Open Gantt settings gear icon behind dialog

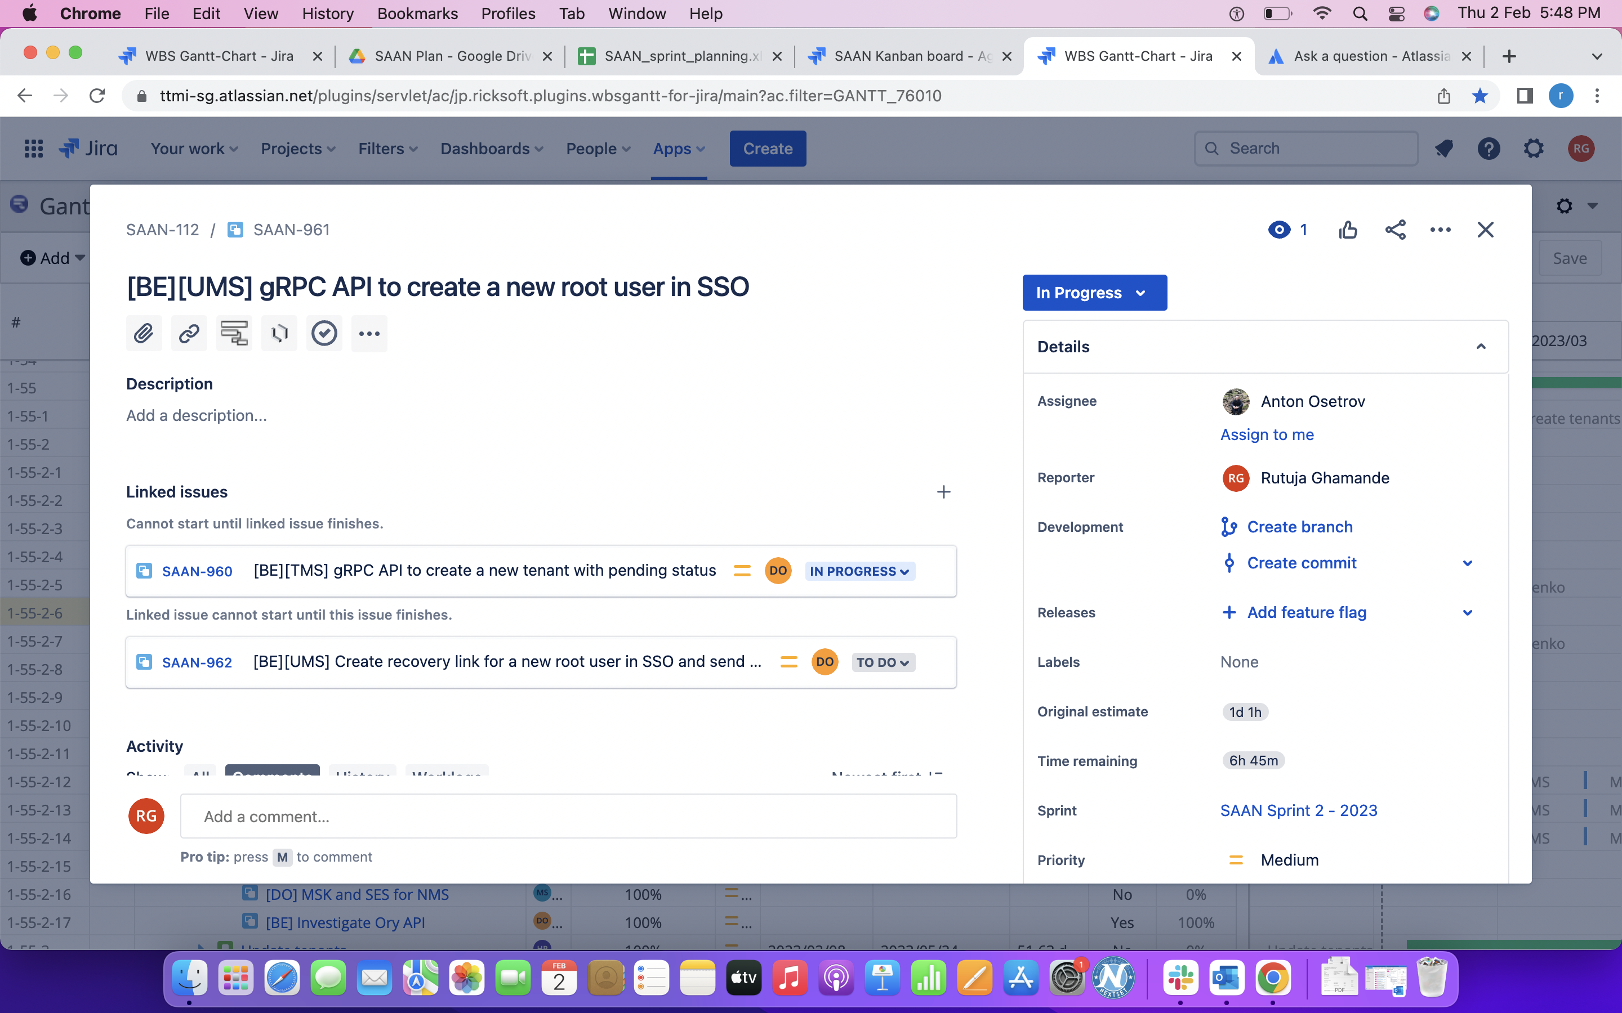(x=1565, y=205)
